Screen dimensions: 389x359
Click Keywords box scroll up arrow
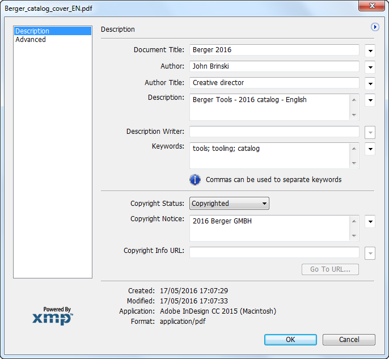pos(354,149)
